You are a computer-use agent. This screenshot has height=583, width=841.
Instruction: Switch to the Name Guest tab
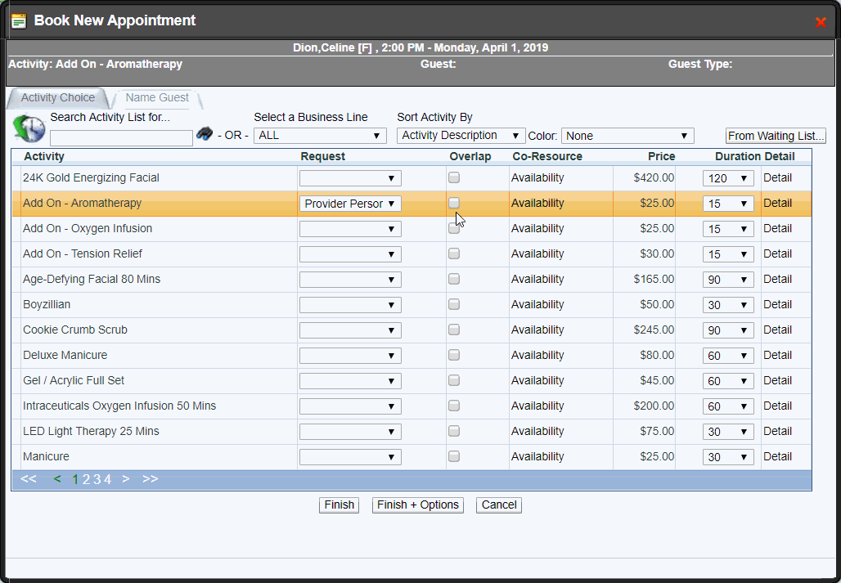click(x=157, y=97)
